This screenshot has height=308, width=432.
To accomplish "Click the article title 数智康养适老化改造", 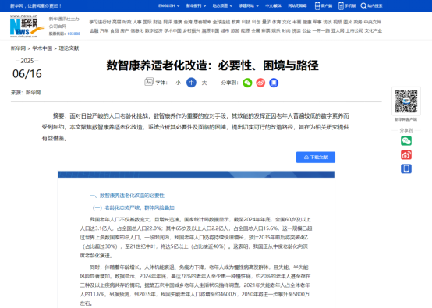I will (212, 65).
